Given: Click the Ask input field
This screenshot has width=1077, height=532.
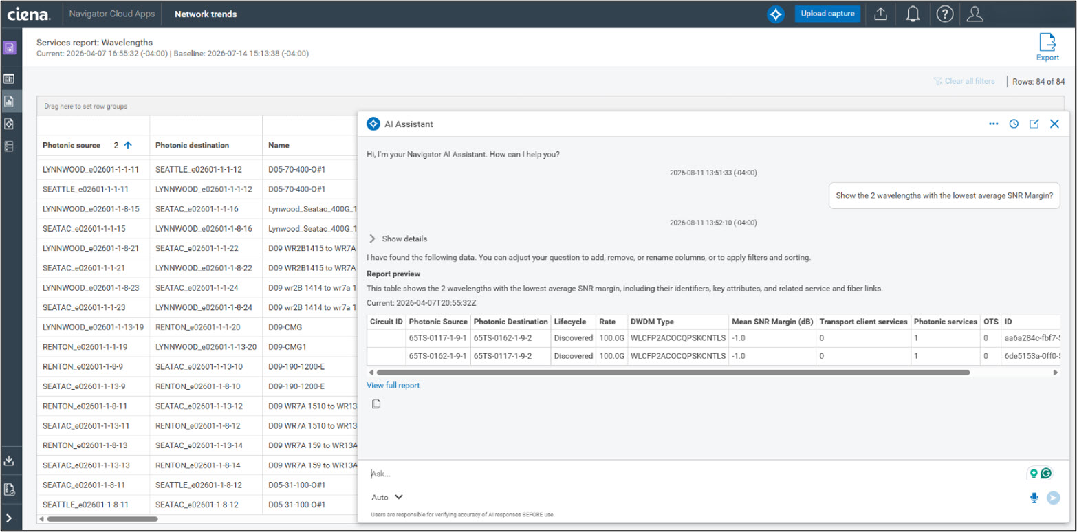Looking at the screenshot, I should point(695,474).
